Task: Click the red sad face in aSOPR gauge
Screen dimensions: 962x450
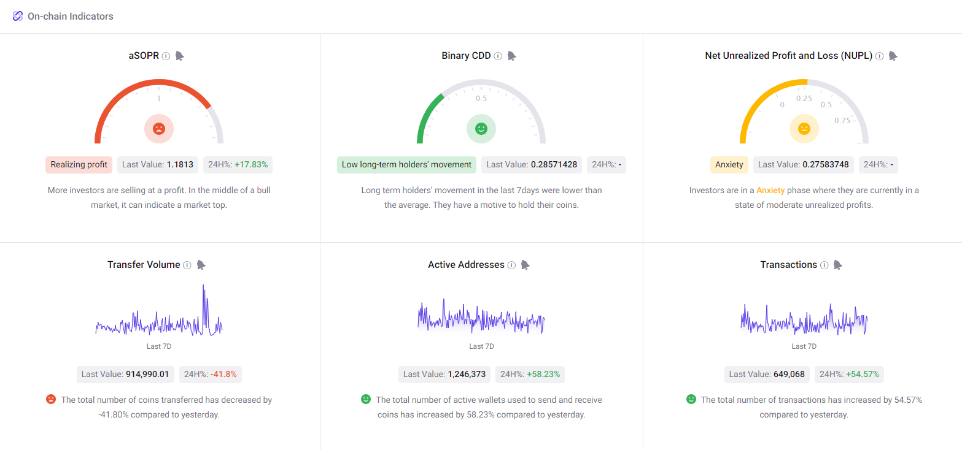Action: click(159, 129)
